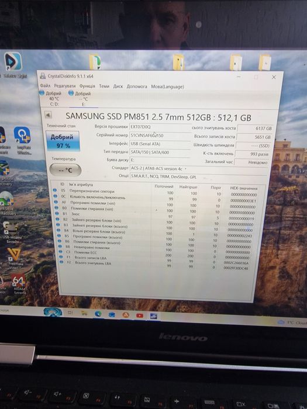Click the host writes value 5651 GB
The height and width of the screenshot is (409, 307).
pos(254,137)
